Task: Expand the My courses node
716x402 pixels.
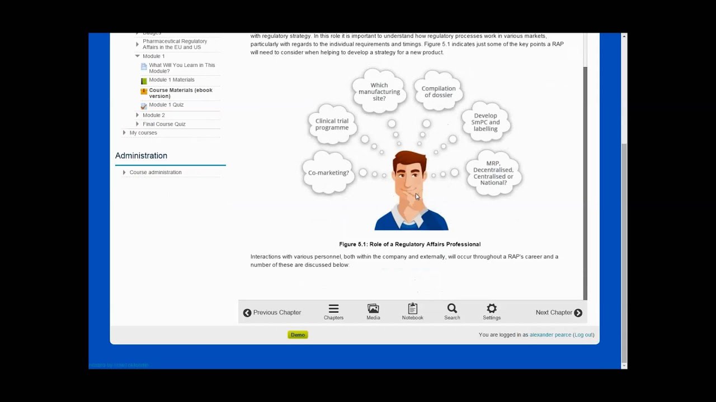Action: pyautogui.click(x=124, y=133)
